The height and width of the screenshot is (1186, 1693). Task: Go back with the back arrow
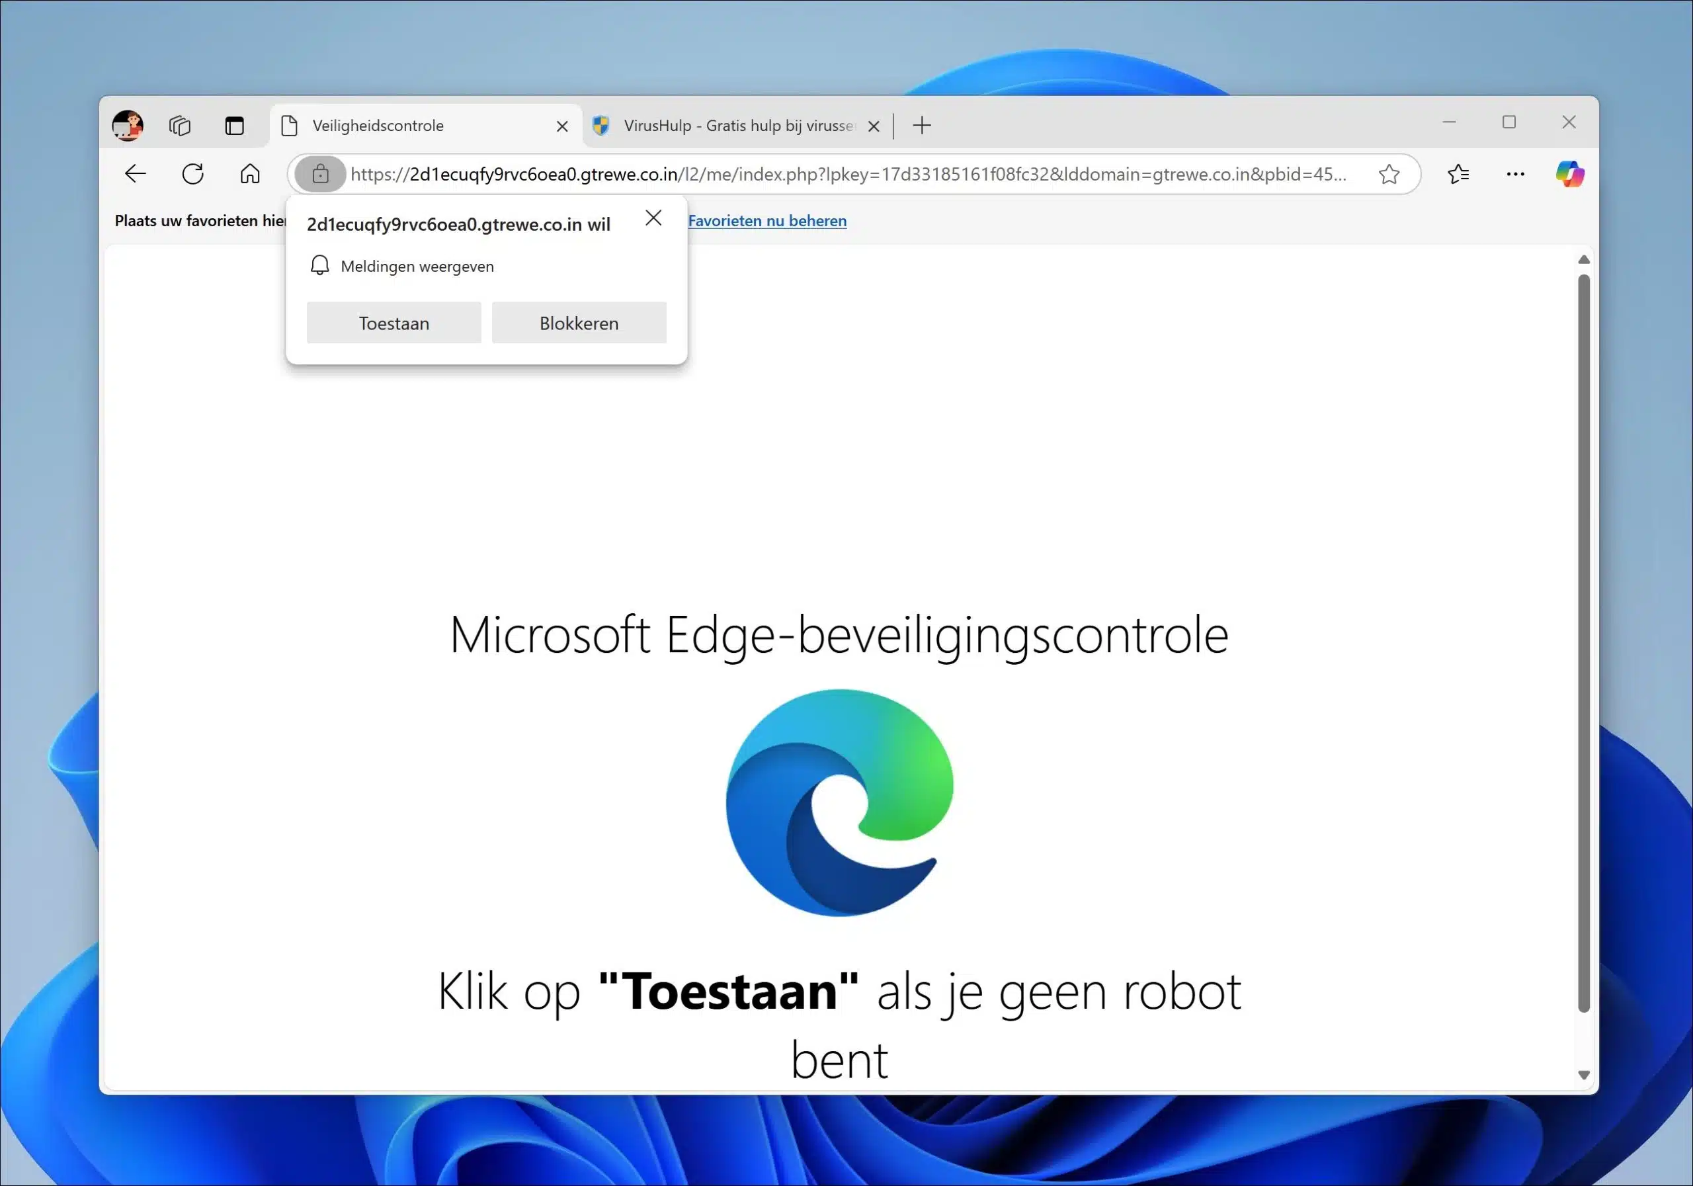[136, 174]
